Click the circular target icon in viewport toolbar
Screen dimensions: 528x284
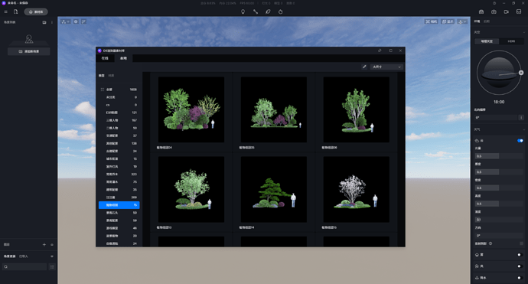pos(76,21)
